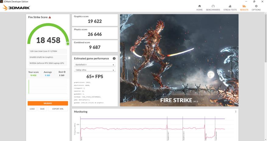Click the purple line in monitoring chart

point(153,119)
